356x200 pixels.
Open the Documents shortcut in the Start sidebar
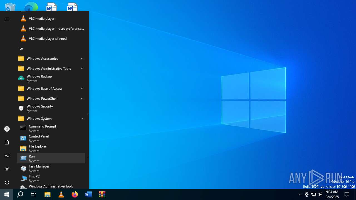click(x=7, y=142)
